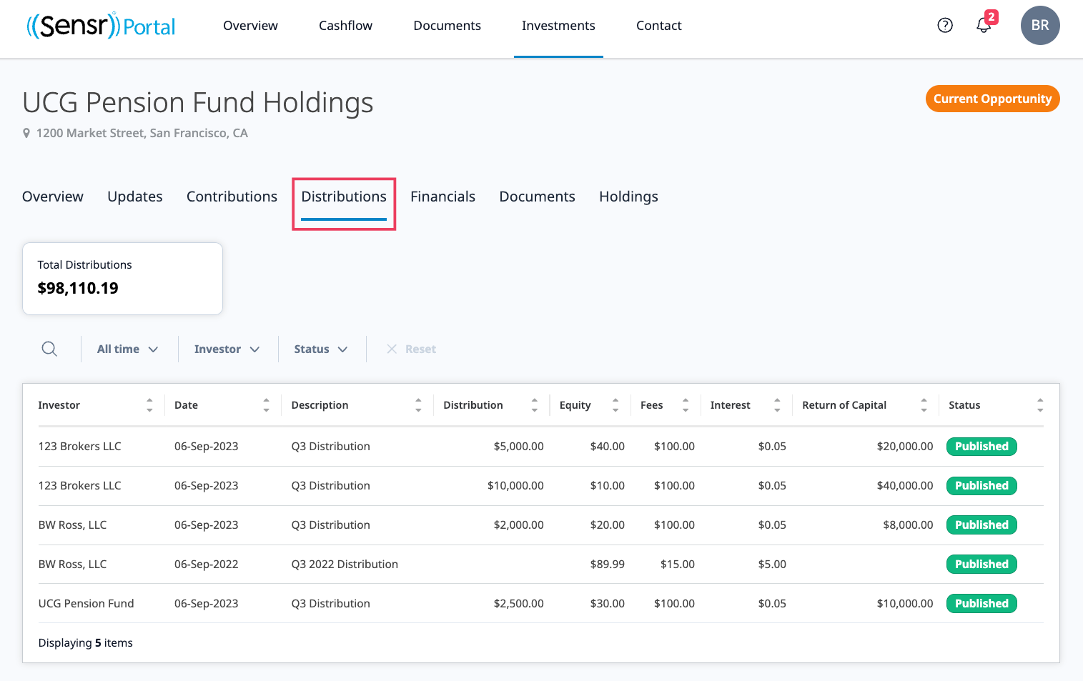
Task: Go to Overview in top navigation
Action: click(250, 26)
